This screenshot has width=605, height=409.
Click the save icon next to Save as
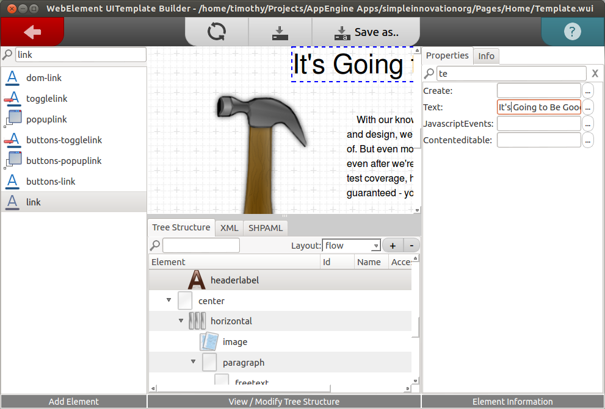click(280, 30)
